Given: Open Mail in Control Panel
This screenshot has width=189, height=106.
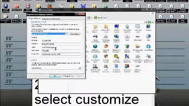Looking at the screenshot, I should (x=148, y=38).
